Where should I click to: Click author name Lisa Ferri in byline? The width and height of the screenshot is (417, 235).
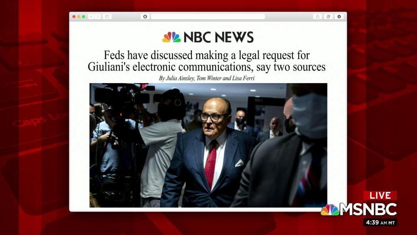tap(244, 78)
